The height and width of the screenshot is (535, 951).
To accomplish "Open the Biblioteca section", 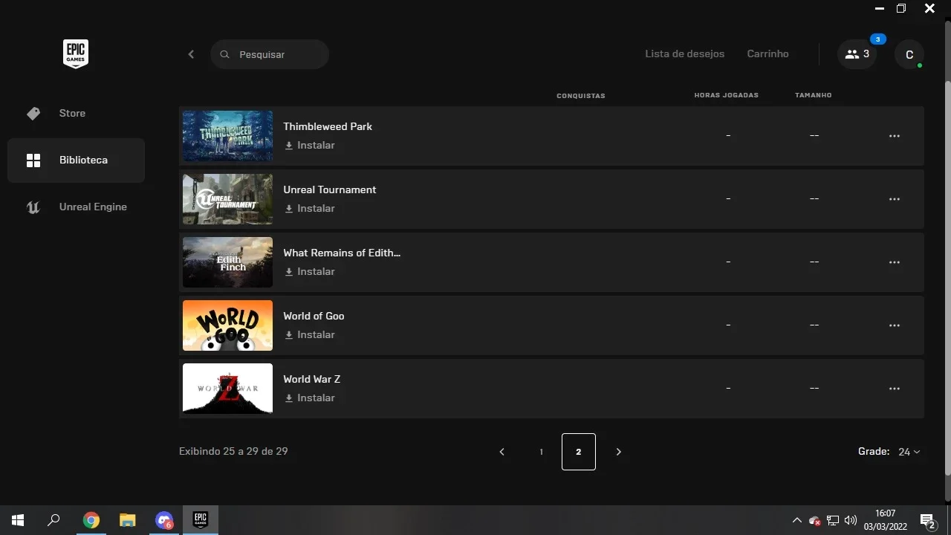I will click(76, 160).
